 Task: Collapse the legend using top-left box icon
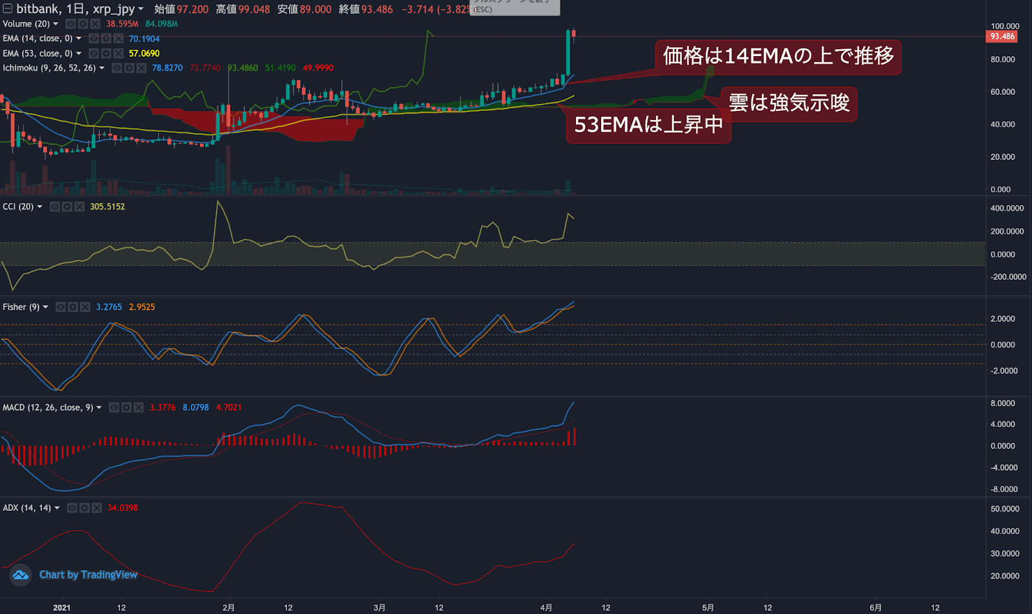7,9
